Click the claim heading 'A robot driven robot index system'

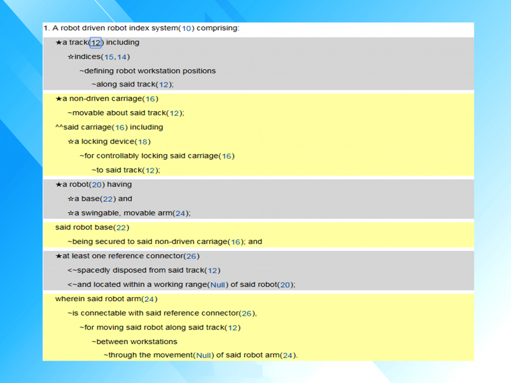click(x=115, y=28)
